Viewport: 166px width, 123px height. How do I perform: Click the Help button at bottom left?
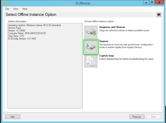pos(13,117)
